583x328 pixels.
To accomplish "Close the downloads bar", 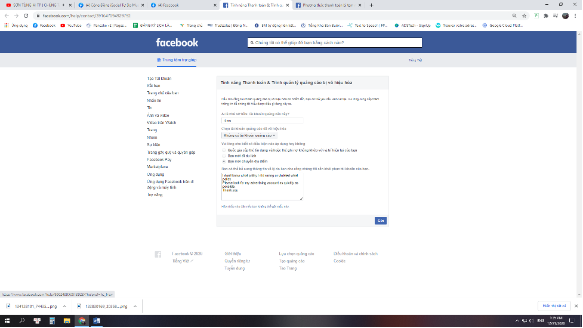I will 576,306.
